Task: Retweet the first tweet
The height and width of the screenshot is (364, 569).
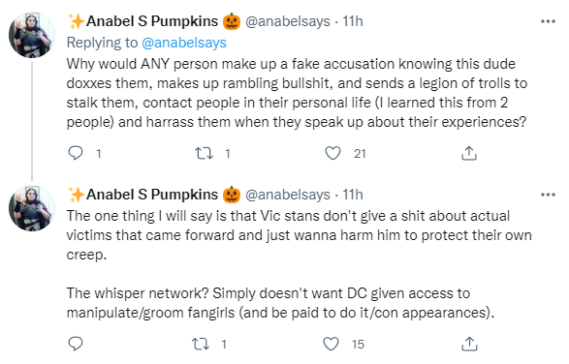Action: pyautogui.click(x=204, y=153)
